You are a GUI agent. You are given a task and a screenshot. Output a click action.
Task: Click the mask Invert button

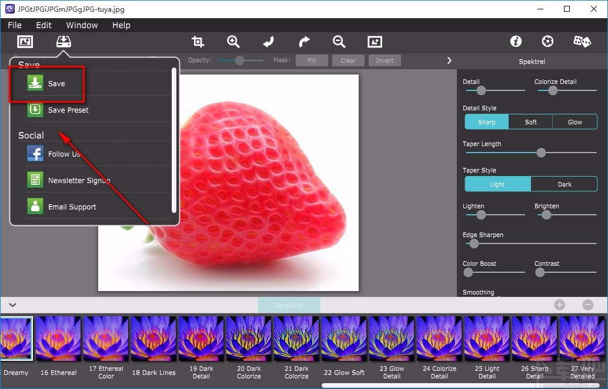click(385, 60)
